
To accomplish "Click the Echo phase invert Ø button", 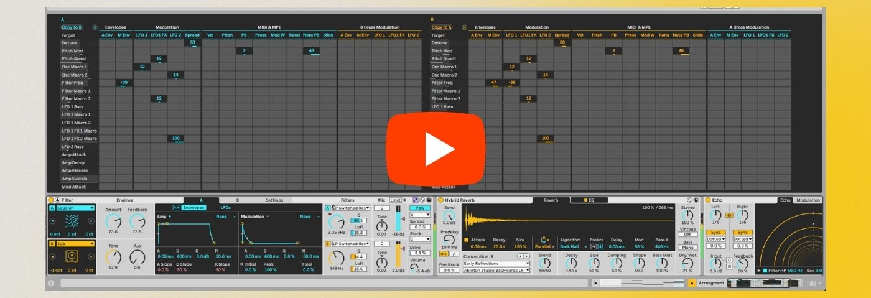I will 729,267.
